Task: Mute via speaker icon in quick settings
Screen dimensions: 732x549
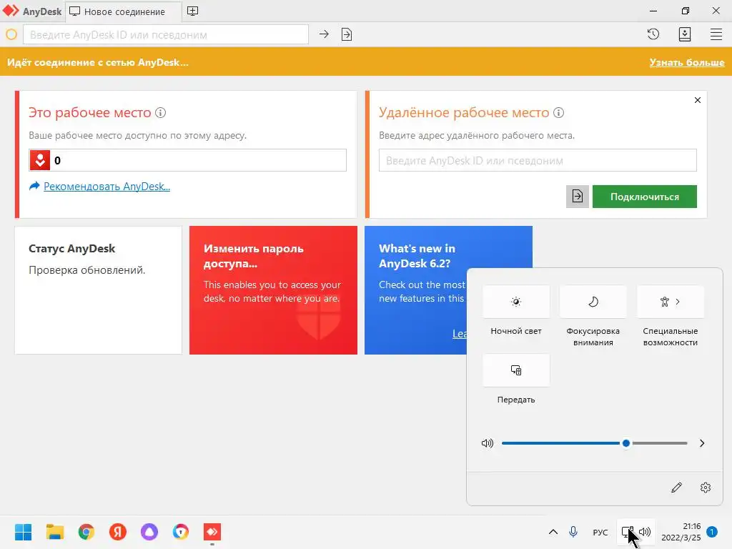Action: [487, 443]
